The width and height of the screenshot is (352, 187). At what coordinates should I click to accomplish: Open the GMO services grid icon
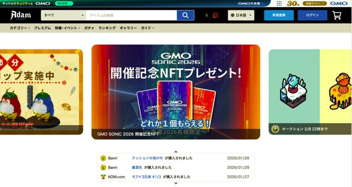[x=279, y=3]
